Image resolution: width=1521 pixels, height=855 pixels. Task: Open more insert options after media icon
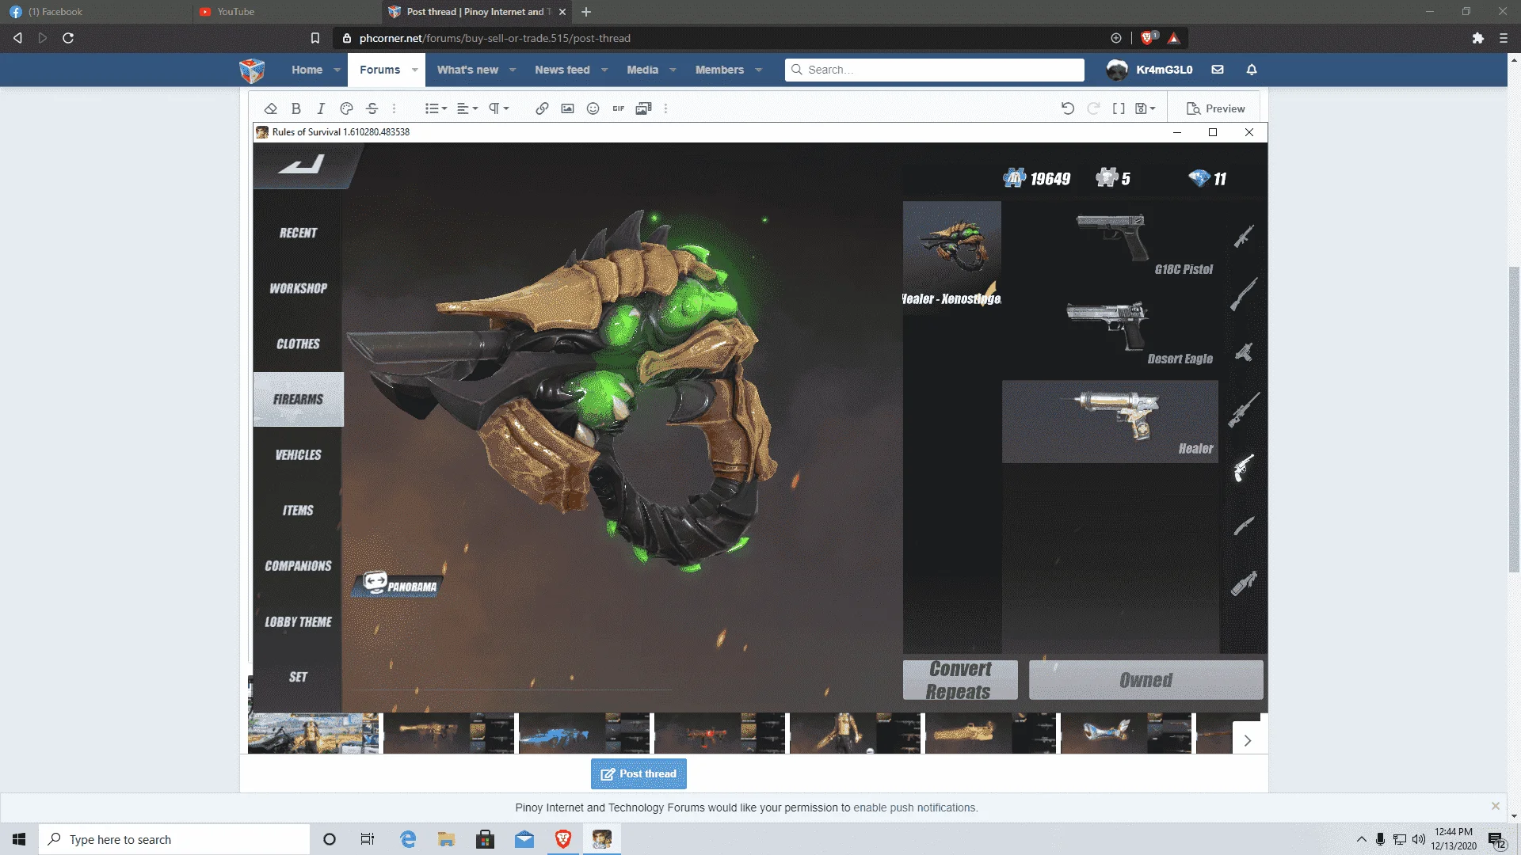pyautogui.click(x=665, y=108)
